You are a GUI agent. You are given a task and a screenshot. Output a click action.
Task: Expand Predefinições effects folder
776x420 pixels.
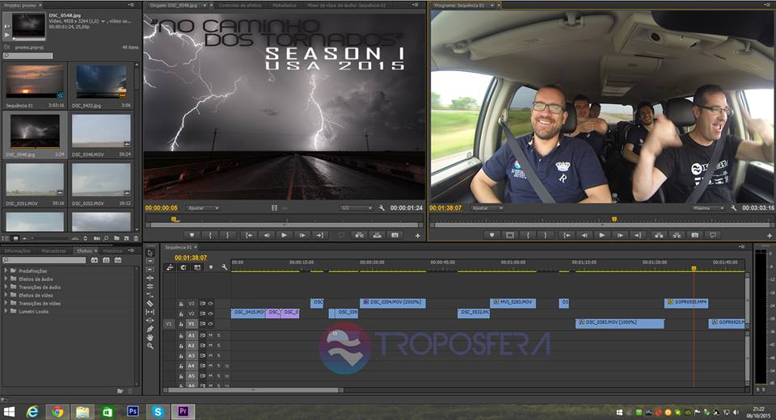tap(6, 271)
